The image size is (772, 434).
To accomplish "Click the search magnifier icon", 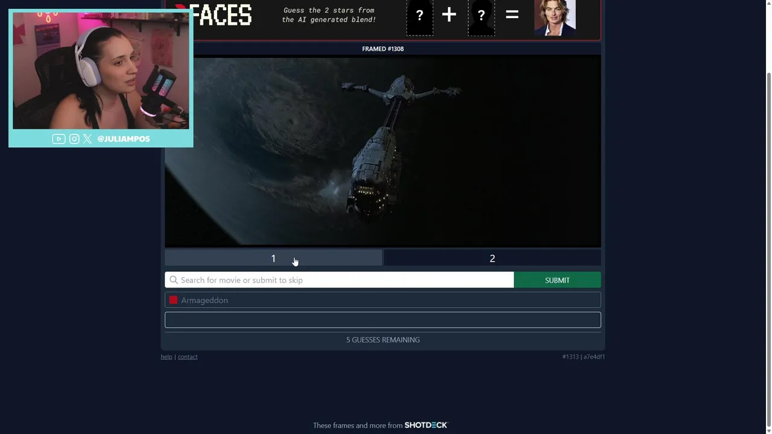I will (x=174, y=280).
